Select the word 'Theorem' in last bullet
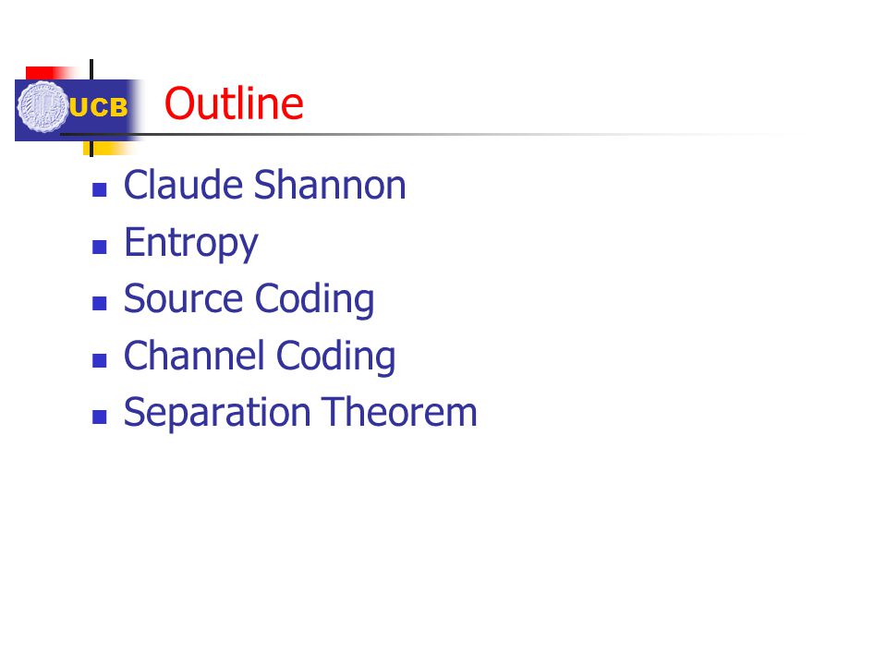Screen dimensions: 887x665 pyautogui.click(x=400, y=412)
